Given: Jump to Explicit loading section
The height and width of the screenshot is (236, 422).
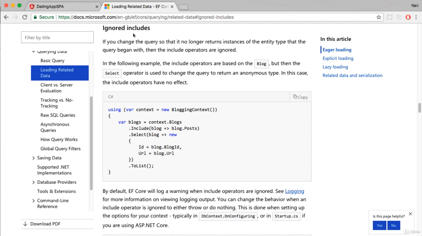Looking at the screenshot, I should (338, 58).
